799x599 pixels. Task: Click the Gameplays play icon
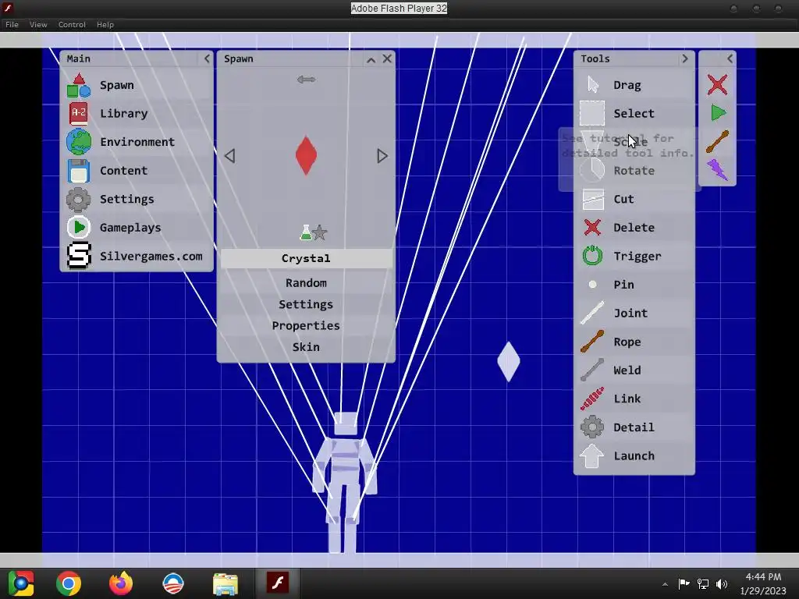pyautogui.click(x=79, y=227)
